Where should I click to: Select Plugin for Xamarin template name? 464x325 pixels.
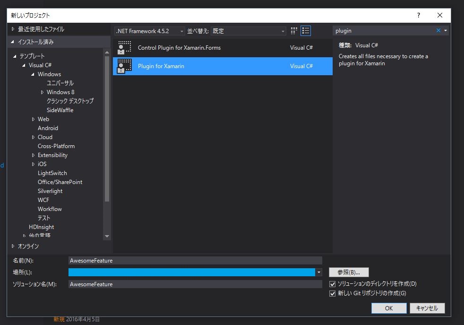161,66
